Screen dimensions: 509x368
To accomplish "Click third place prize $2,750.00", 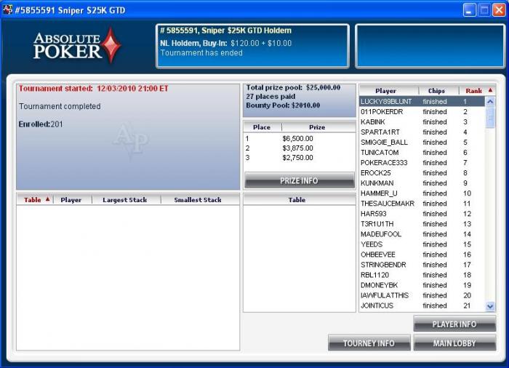I will [297, 158].
